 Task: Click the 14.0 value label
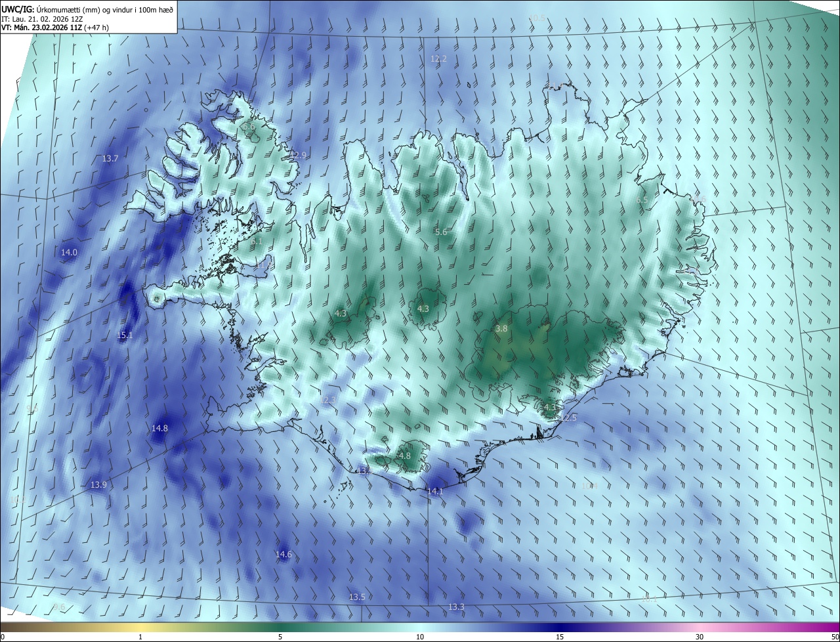pos(69,252)
